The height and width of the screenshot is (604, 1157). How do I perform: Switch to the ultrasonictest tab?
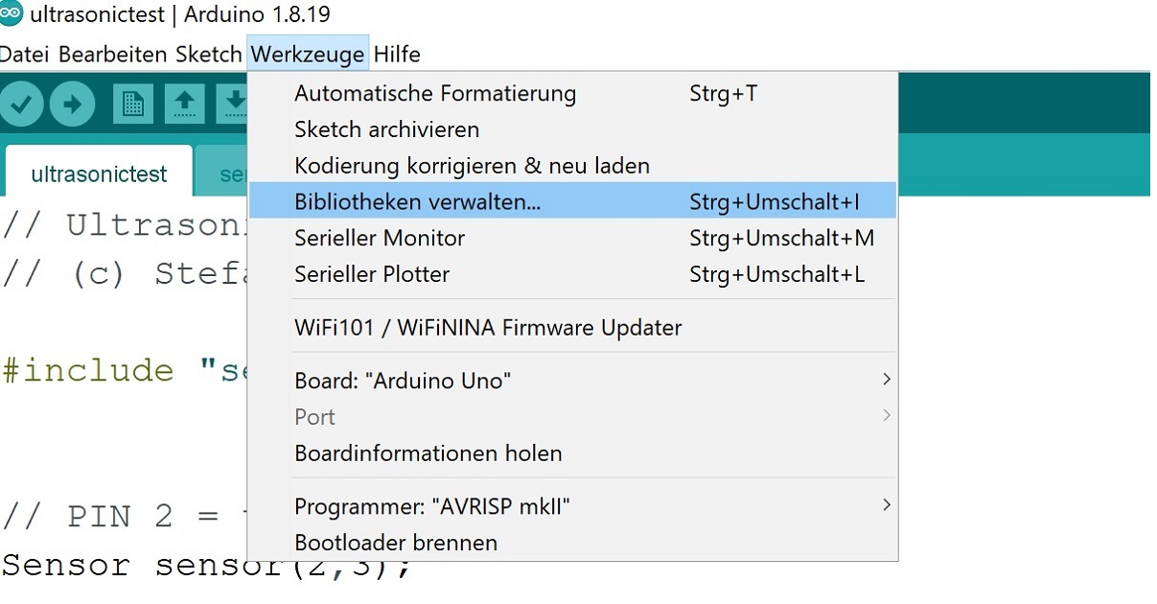tap(99, 174)
